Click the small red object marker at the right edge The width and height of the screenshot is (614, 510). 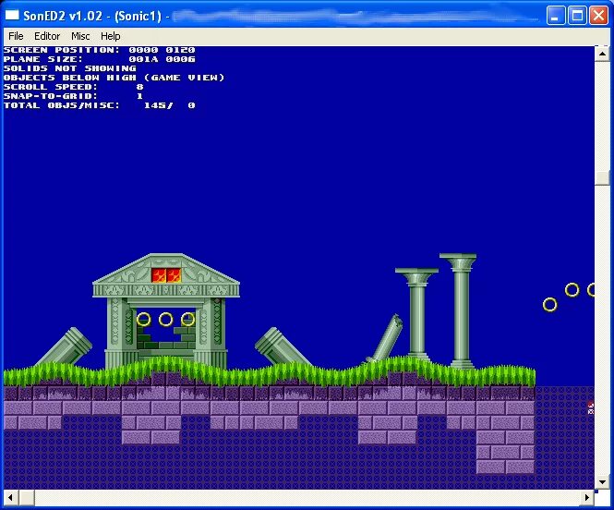[591, 407]
